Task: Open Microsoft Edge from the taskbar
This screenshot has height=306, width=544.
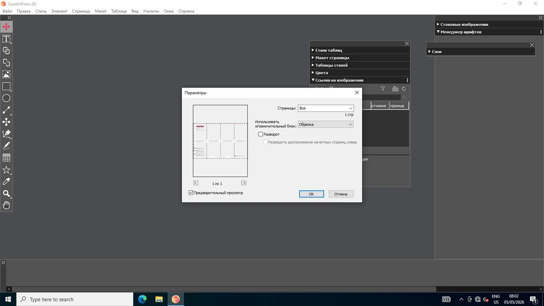Action: click(142, 299)
